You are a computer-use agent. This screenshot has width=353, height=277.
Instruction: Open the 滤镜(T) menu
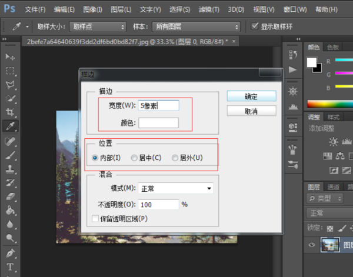[209, 9]
